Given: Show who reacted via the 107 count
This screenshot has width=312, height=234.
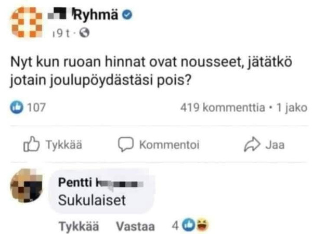Looking at the screenshot, I should pos(36,108).
